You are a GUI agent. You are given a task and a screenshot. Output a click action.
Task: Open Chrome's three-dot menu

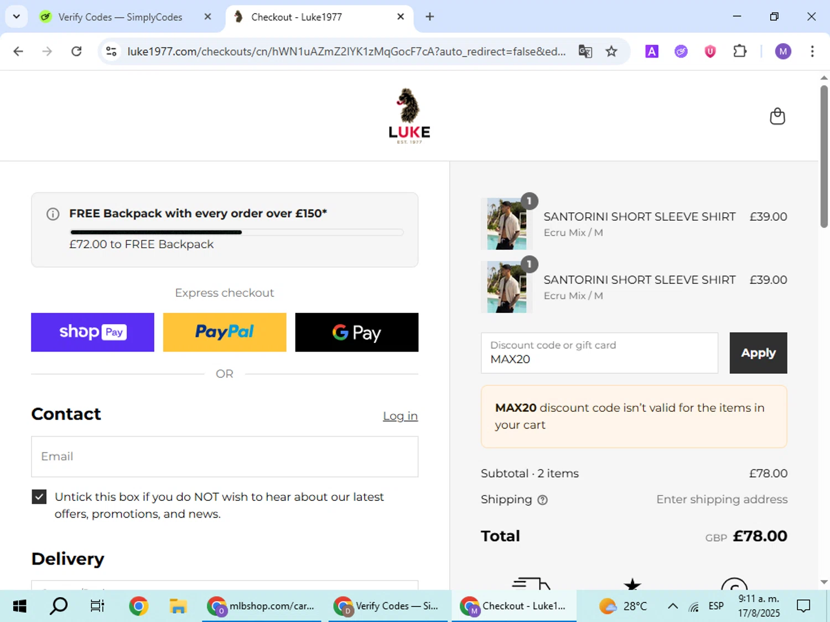pos(812,51)
